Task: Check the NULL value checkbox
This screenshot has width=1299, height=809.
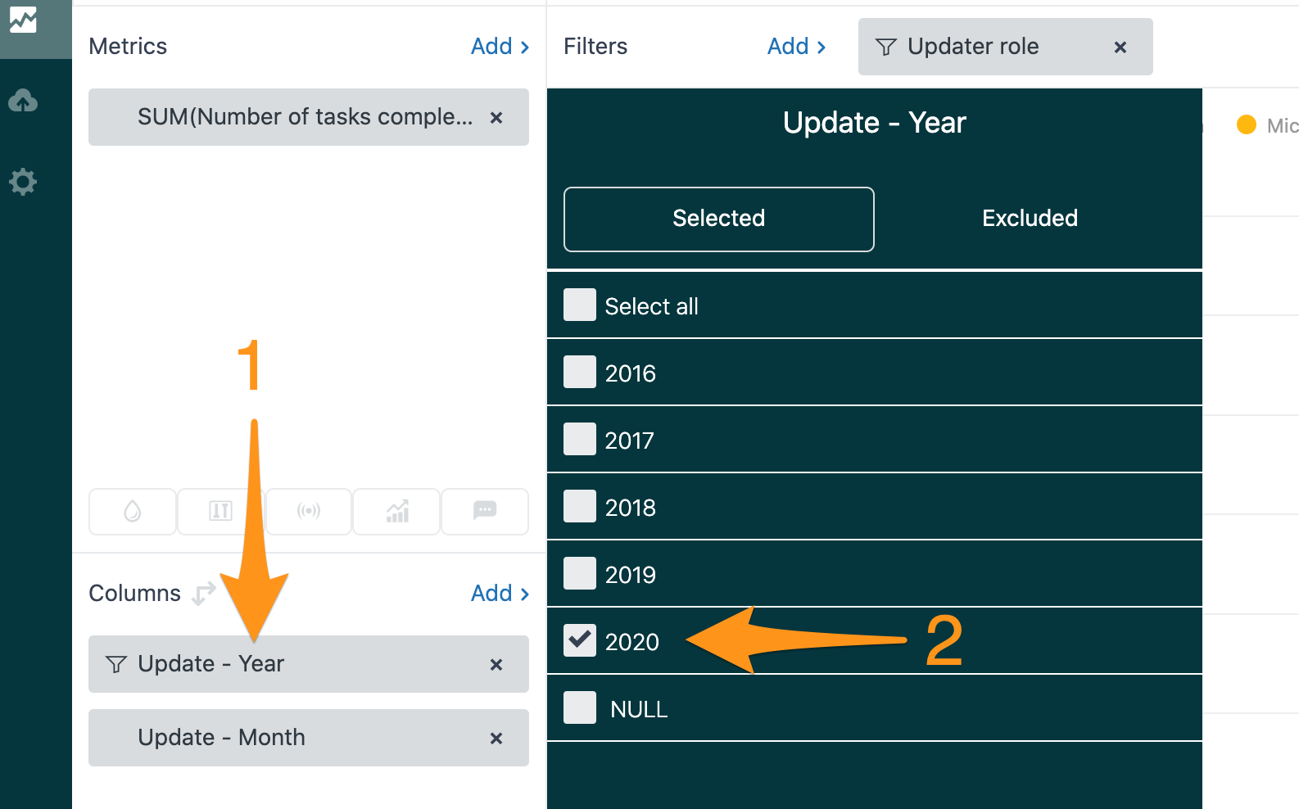Action: (580, 707)
